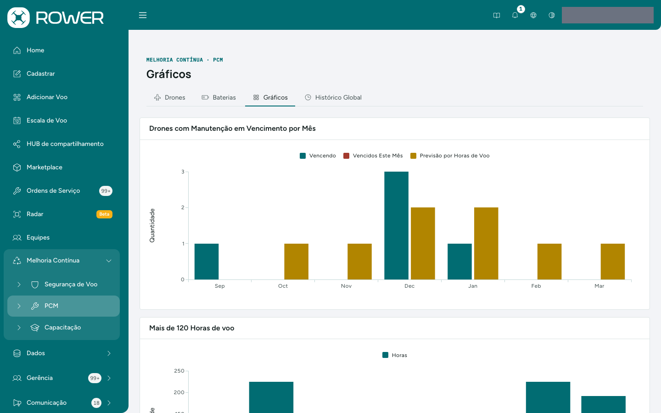Open HUB de compartilhamento
The width and height of the screenshot is (661, 413).
[65, 144]
